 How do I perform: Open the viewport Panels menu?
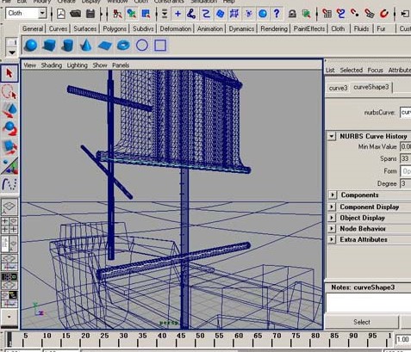pos(121,65)
